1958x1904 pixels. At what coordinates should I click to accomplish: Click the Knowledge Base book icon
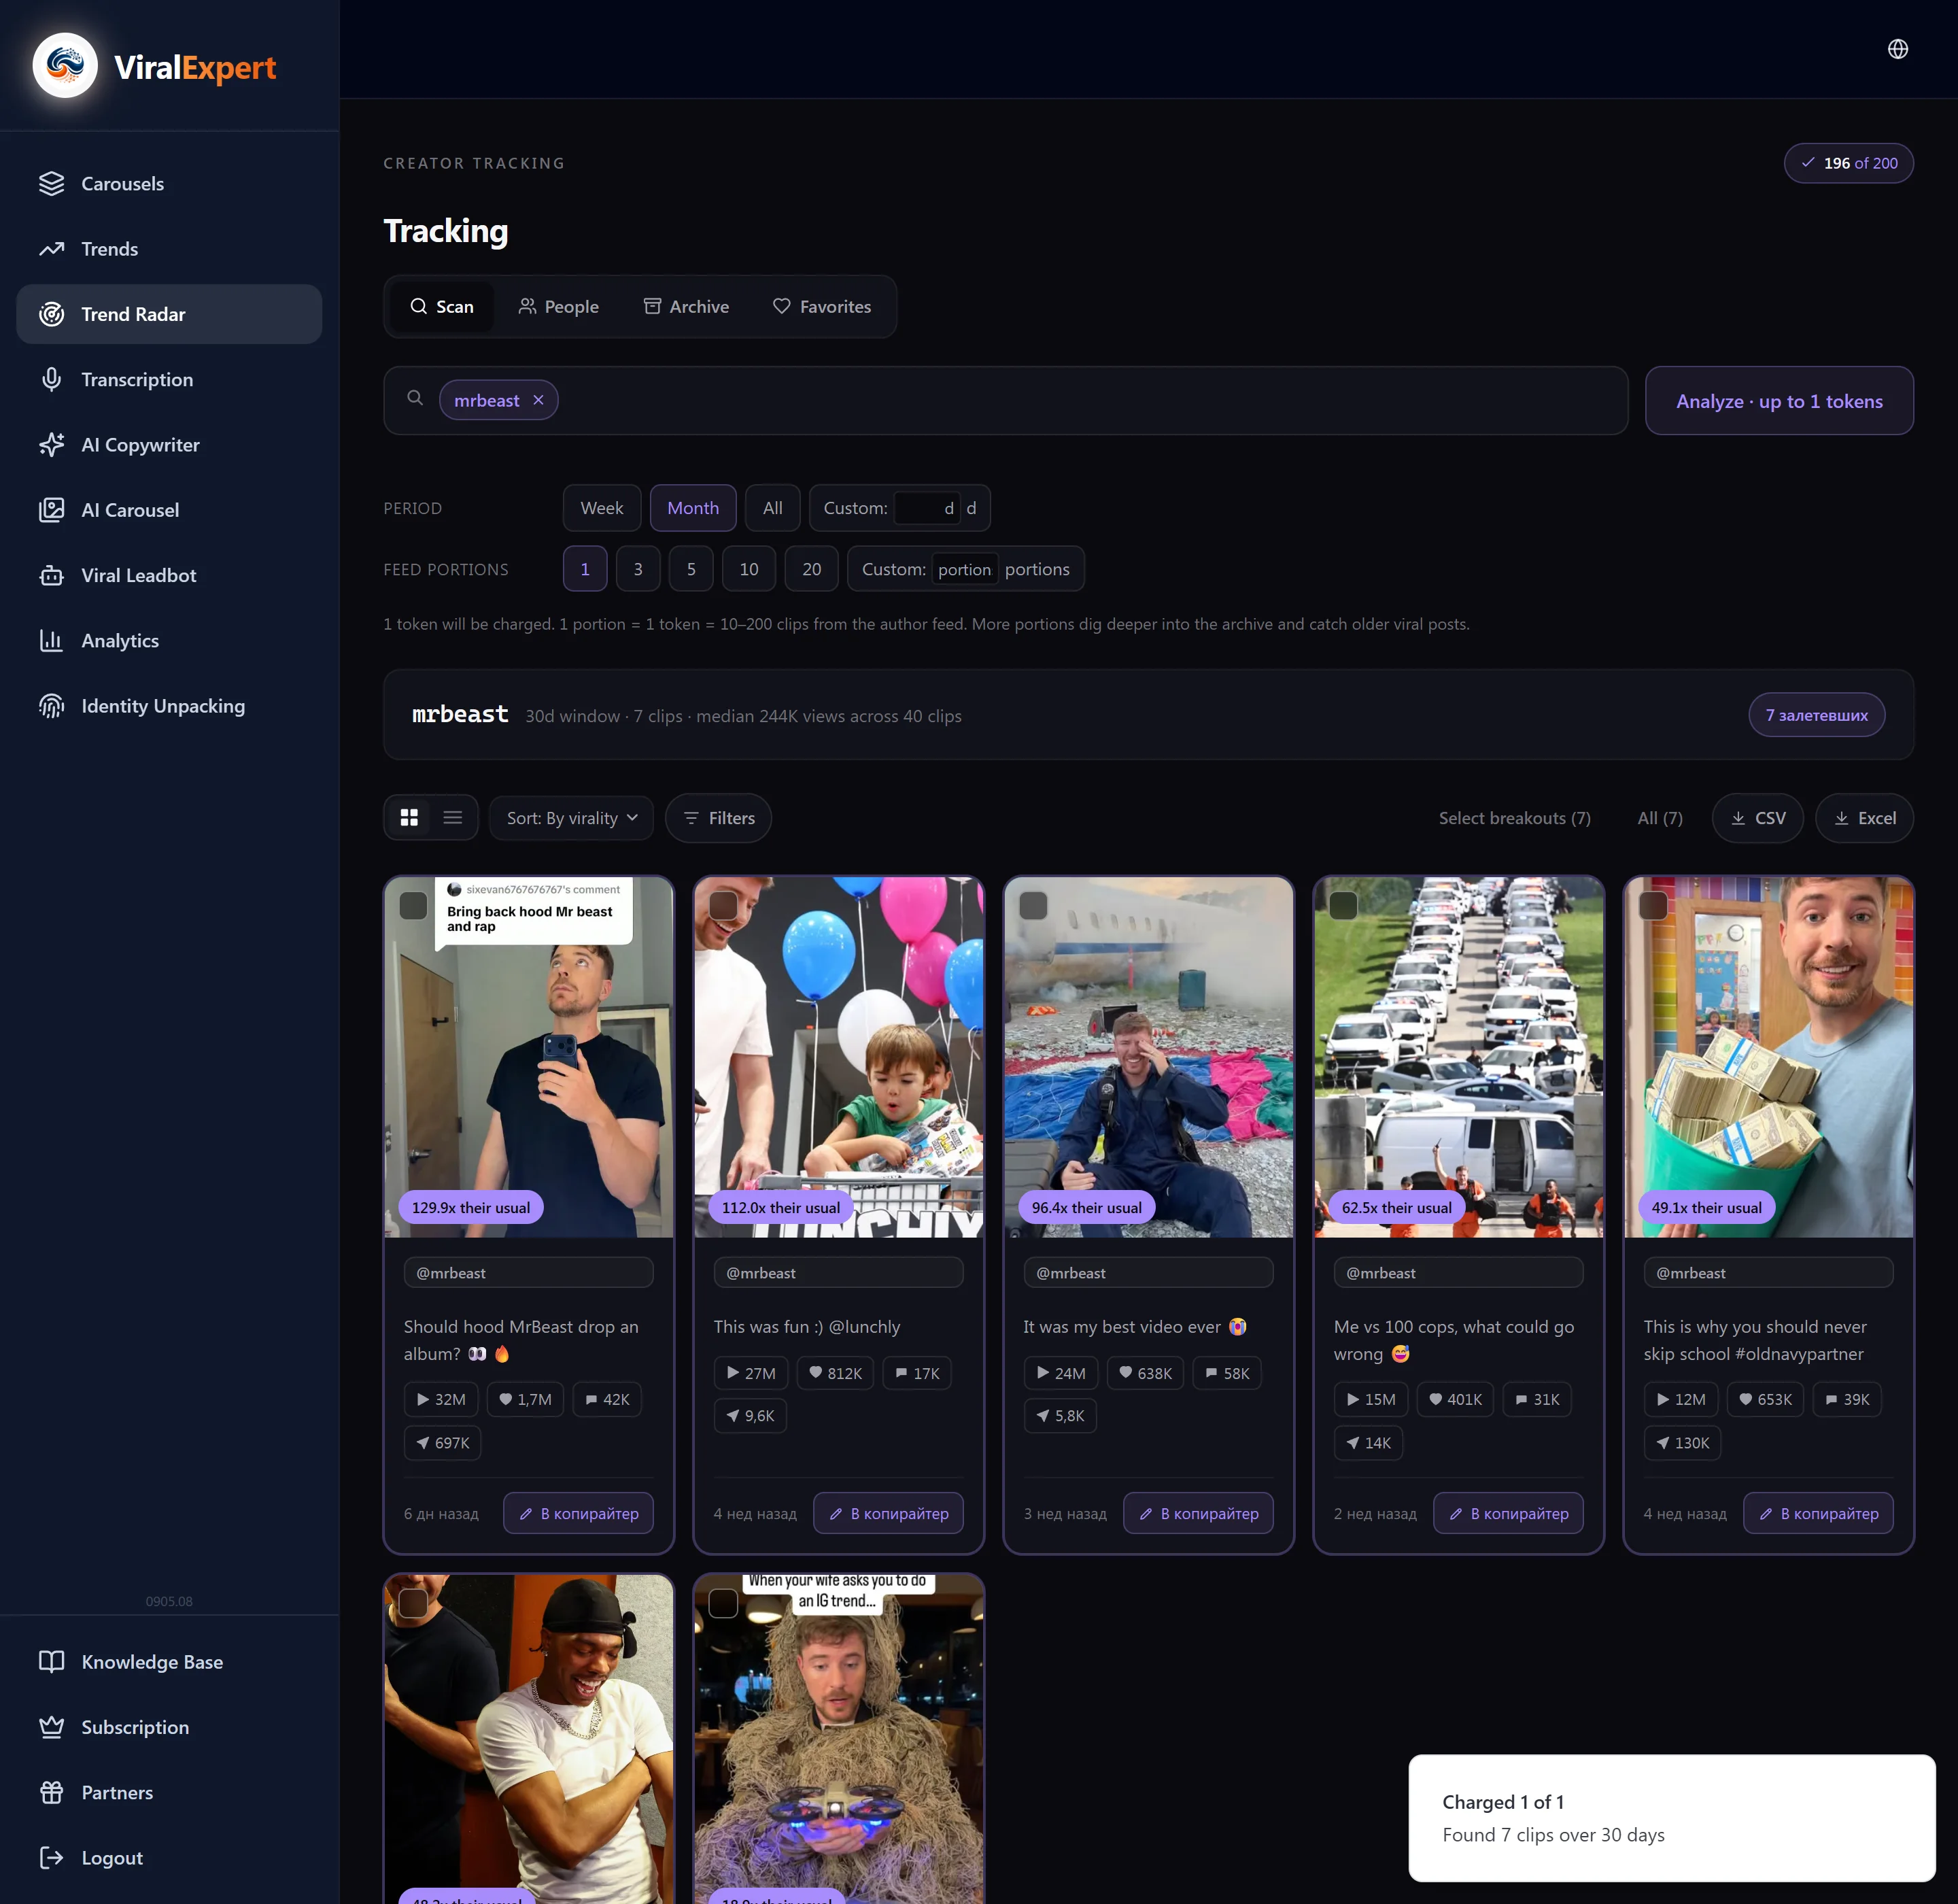(51, 1662)
